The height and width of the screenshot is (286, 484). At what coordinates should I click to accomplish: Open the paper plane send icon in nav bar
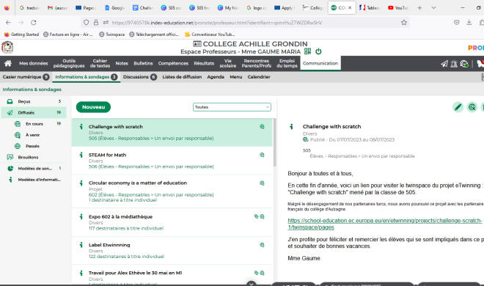pyautogui.click(x=444, y=64)
